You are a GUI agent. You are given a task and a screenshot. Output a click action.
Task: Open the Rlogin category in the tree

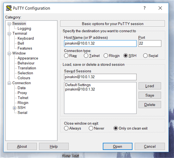[x=23, y=103]
